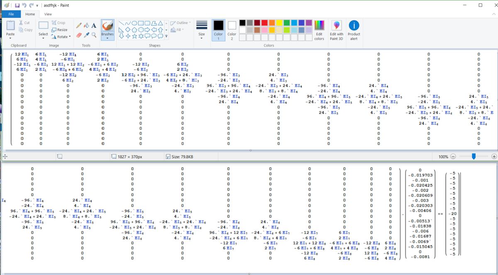Select the Color picker eyedropper tool

[86, 35]
